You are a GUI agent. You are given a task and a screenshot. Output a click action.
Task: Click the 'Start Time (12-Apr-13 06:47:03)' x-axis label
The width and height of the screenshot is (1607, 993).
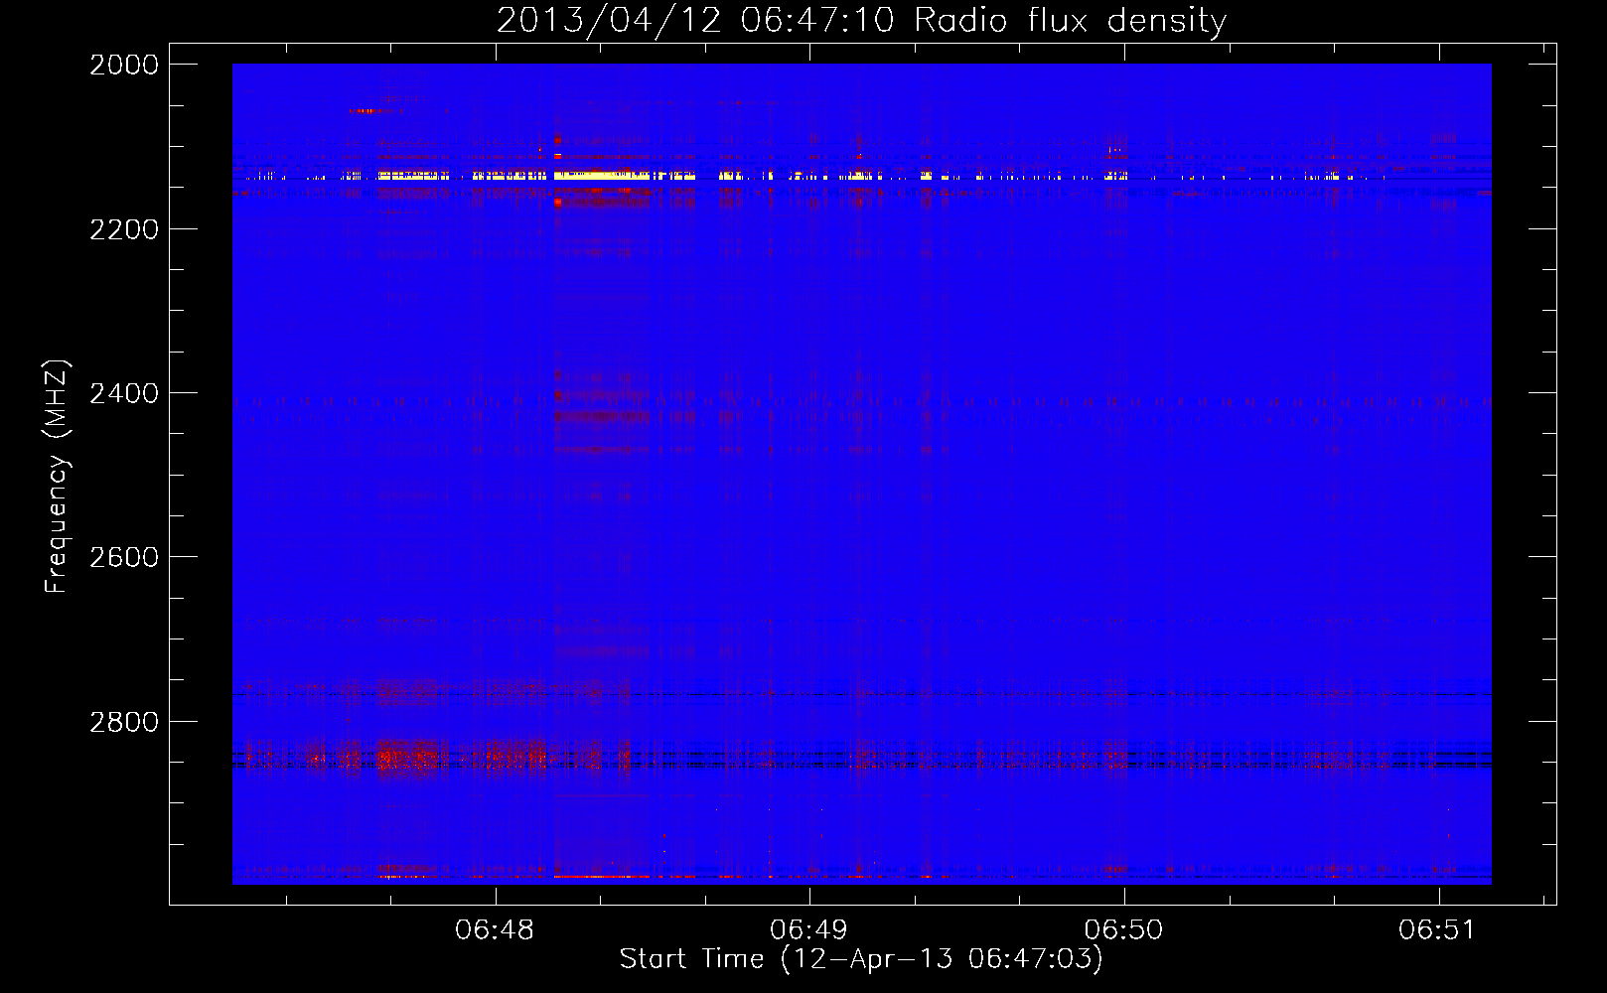[861, 959]
